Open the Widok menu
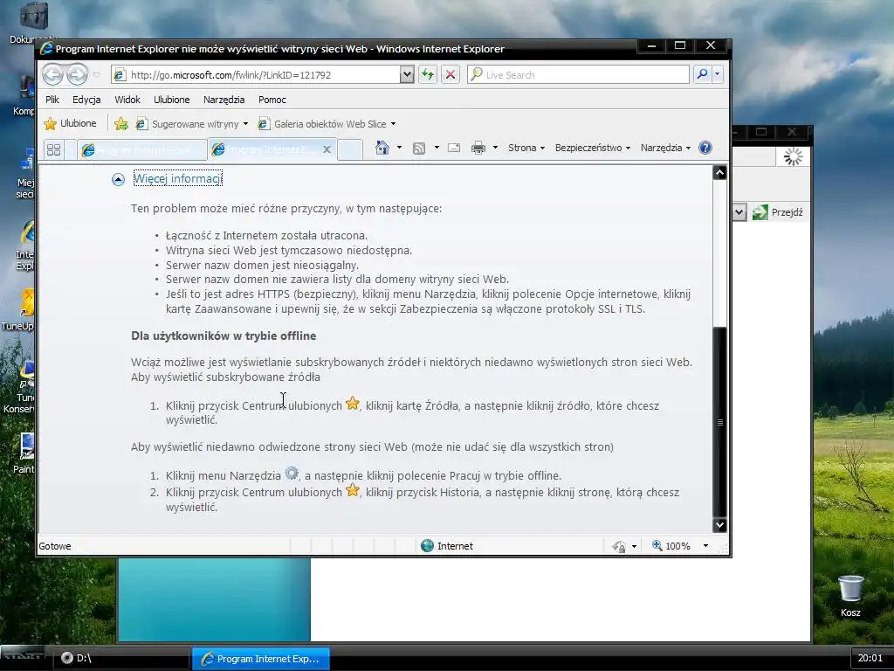 [x=127, y=100]
